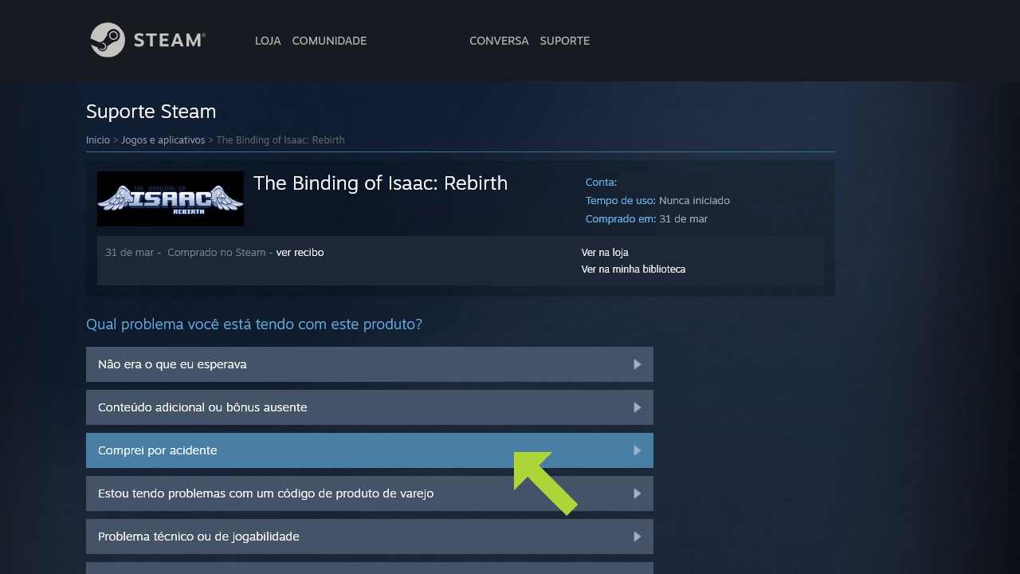Go to CONVERSA in the top navigation
Viewport: 1020px width, 574px height.
499,41
